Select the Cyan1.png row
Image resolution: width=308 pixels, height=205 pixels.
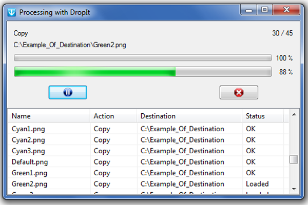tap(148, 129)
